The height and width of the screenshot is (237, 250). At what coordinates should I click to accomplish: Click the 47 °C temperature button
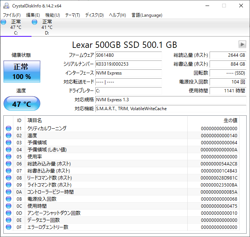[22, 103]
